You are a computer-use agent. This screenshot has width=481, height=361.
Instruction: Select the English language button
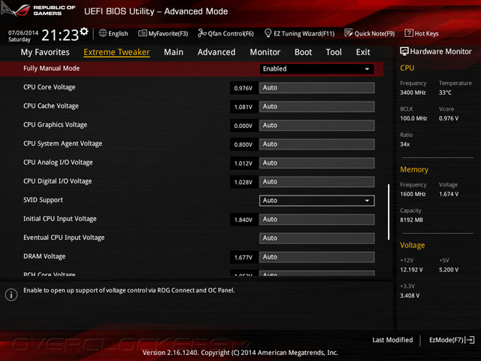click(113, 33)
